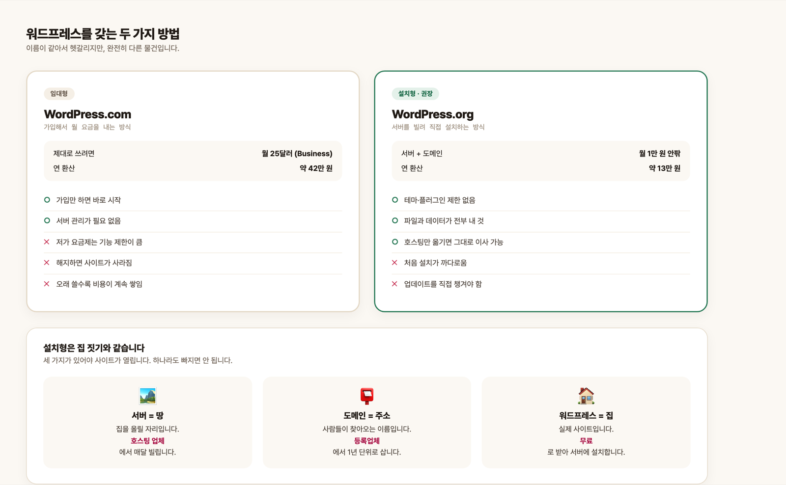Click the text 에서 1년 단위로 삽니다.
The image size is (786, 485).
366,452
